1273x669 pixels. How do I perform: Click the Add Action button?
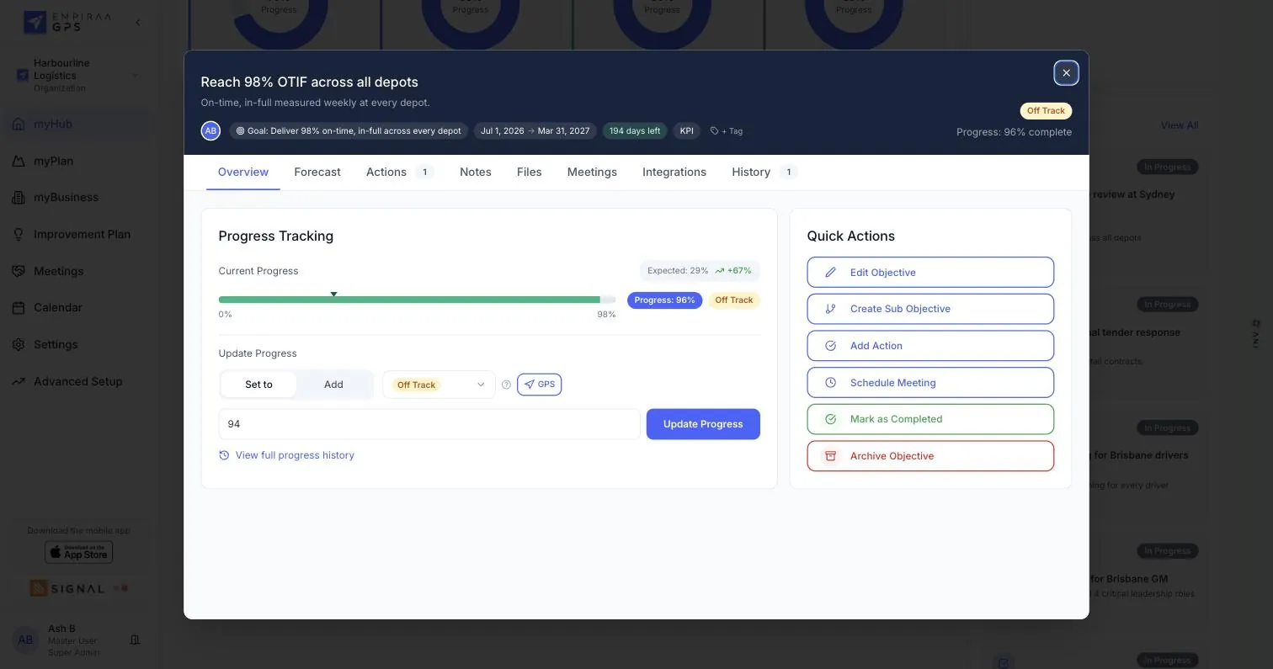coord(930,346)
